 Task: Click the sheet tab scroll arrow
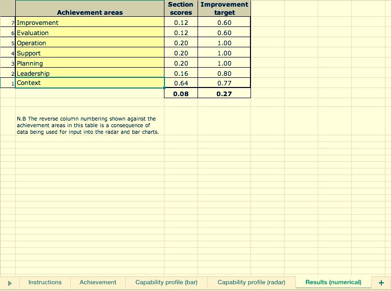pyautogui.click(x=9, y=282)
